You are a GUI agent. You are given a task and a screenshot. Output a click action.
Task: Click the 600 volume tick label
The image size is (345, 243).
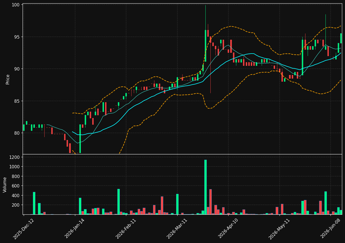click(x=16, y=186)
